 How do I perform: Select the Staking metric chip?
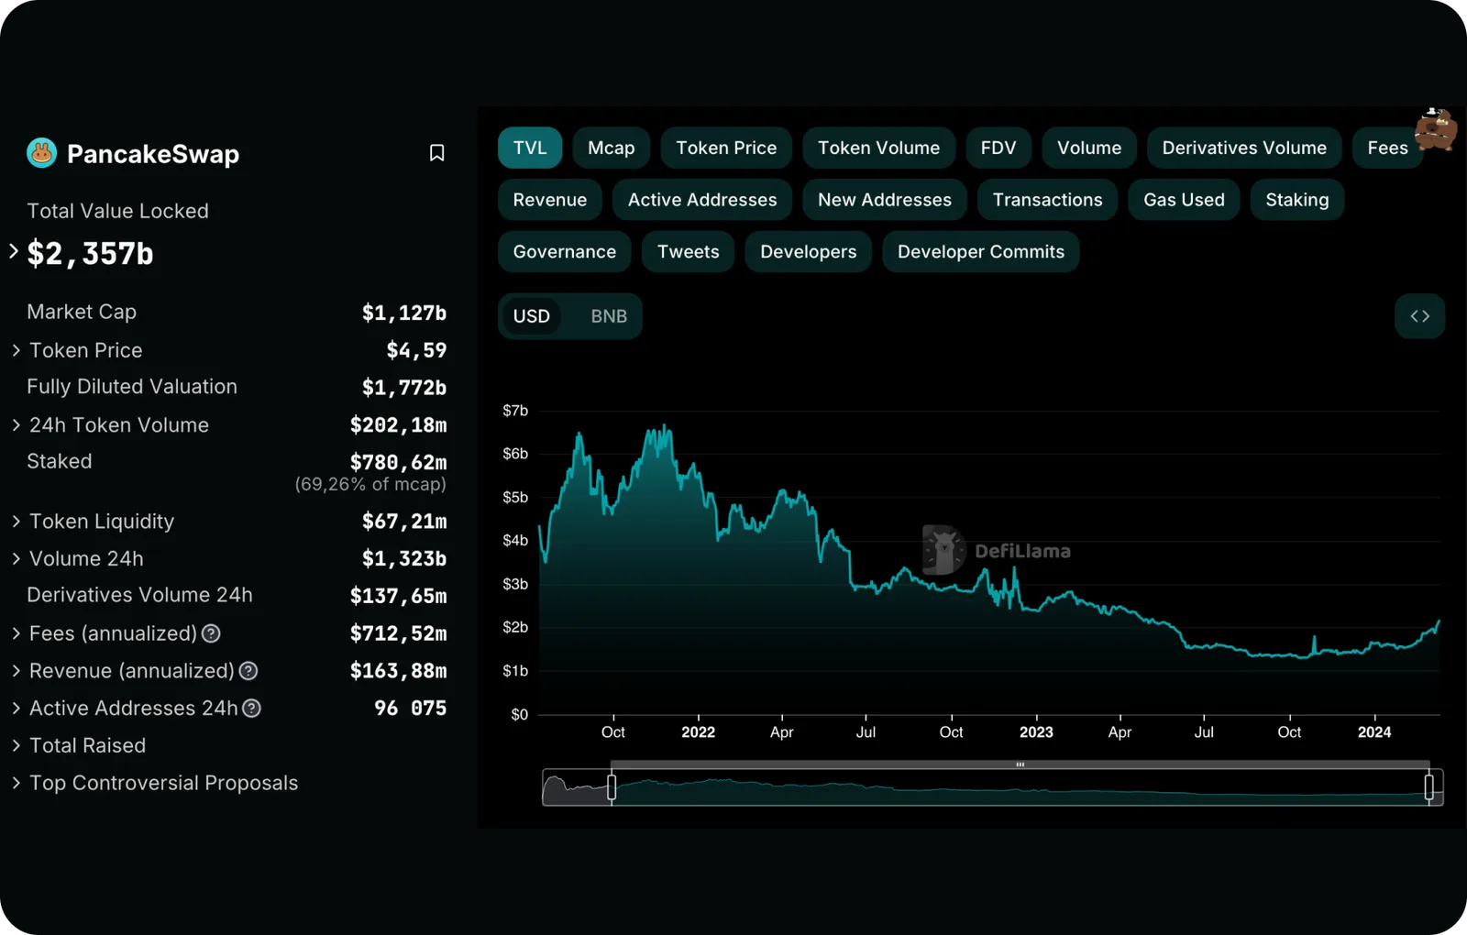point(1297,200)
